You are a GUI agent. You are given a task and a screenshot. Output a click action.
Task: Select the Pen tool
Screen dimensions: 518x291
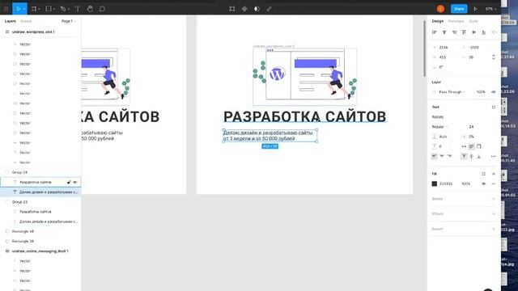(x=63, y=9)
